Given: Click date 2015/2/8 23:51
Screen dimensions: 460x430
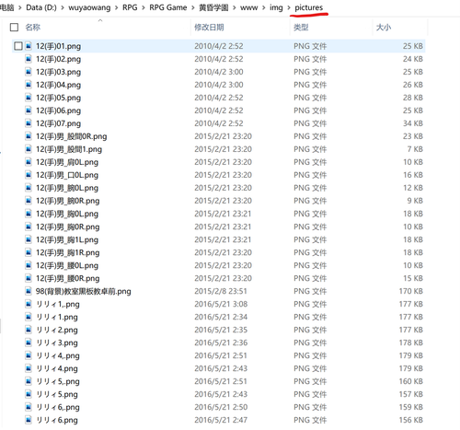Looking at the screenshot, I should [x=221, y=291].
